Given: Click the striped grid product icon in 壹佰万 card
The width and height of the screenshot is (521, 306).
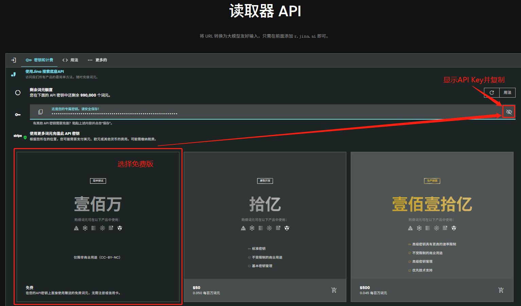Looking at the screenshot, I should (93, 228).
